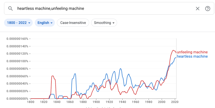
Task: Click the 2020 x-axis year label
Action: pyautogui.click(x=175, y=102)
